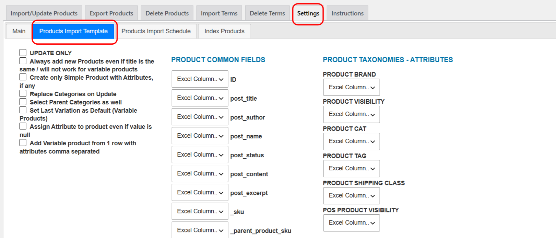The height and width of the screenshot is (238, 556).
Task: Enable Add Variable product from 1 row
Action: pos(23,143)
